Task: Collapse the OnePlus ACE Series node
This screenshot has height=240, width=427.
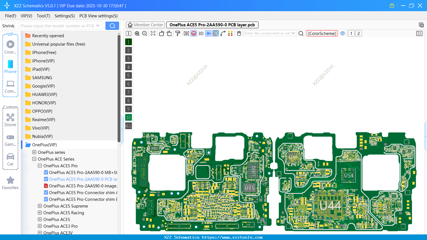Action: (x=34, y=159)
